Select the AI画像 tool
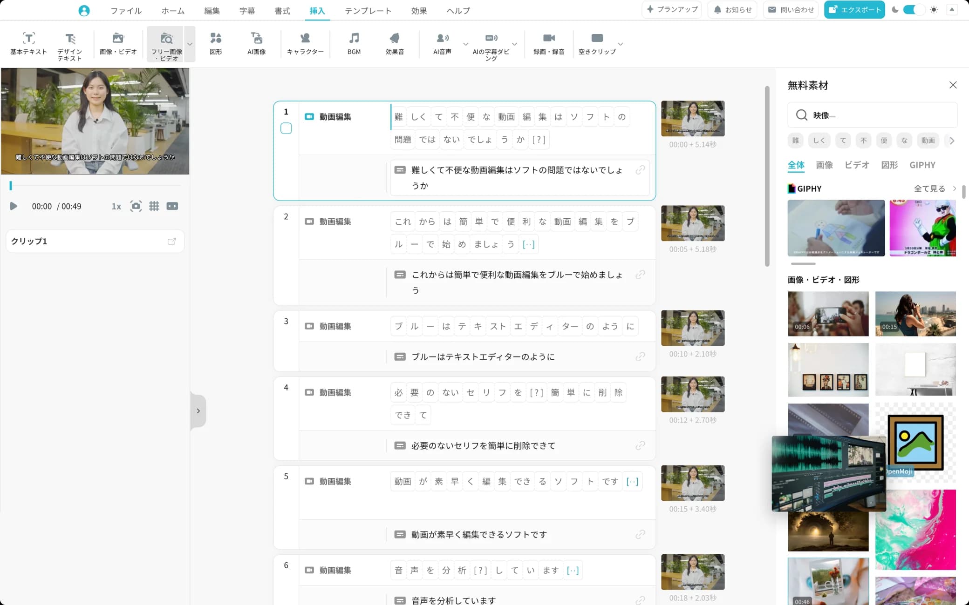 [x=256, y=43]
